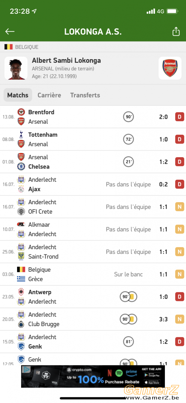Open the Arsenal club crest card
This screenshot has width=186, height=403.
(170, 68)
